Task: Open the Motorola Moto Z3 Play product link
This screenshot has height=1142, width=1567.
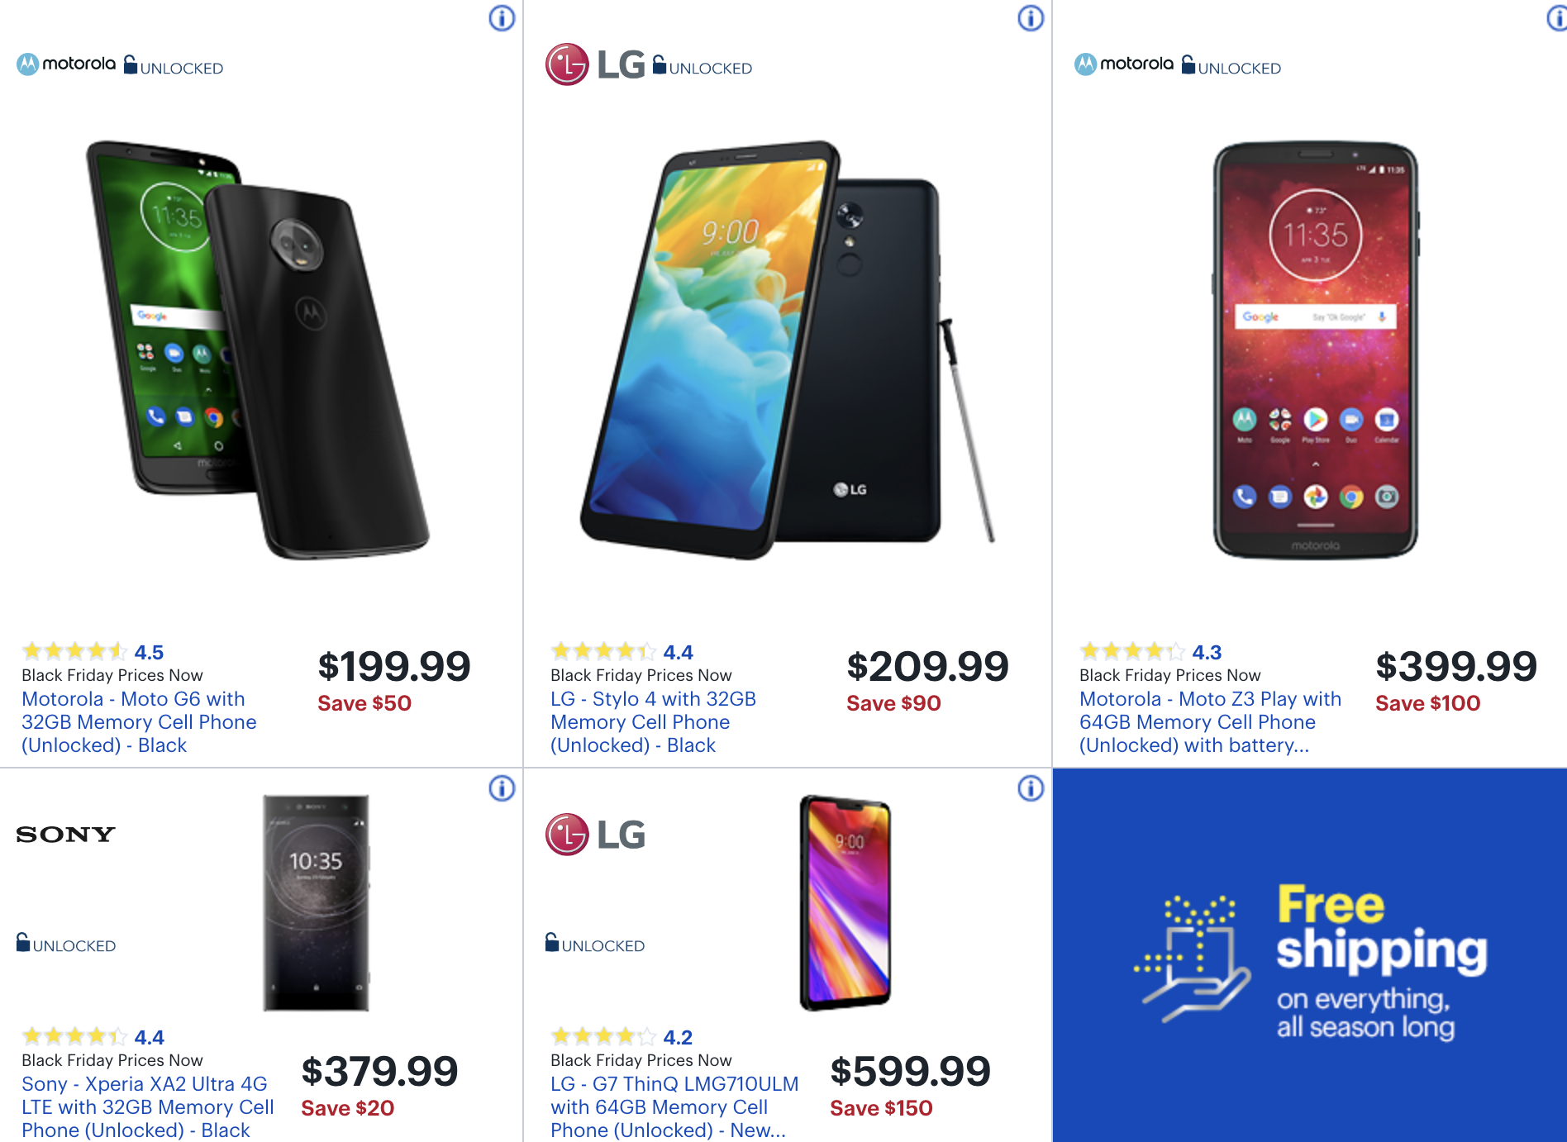Action: coord(1210,722)
